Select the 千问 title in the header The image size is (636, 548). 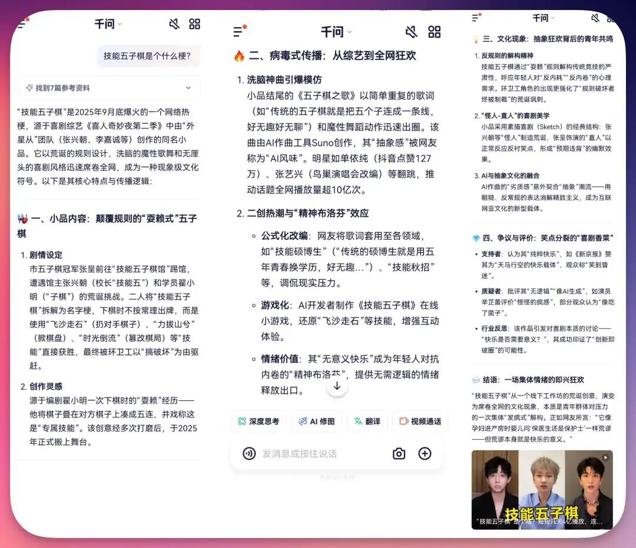tap(105, 24)
